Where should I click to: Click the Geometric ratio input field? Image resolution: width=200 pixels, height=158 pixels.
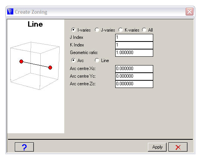(134, 53)
